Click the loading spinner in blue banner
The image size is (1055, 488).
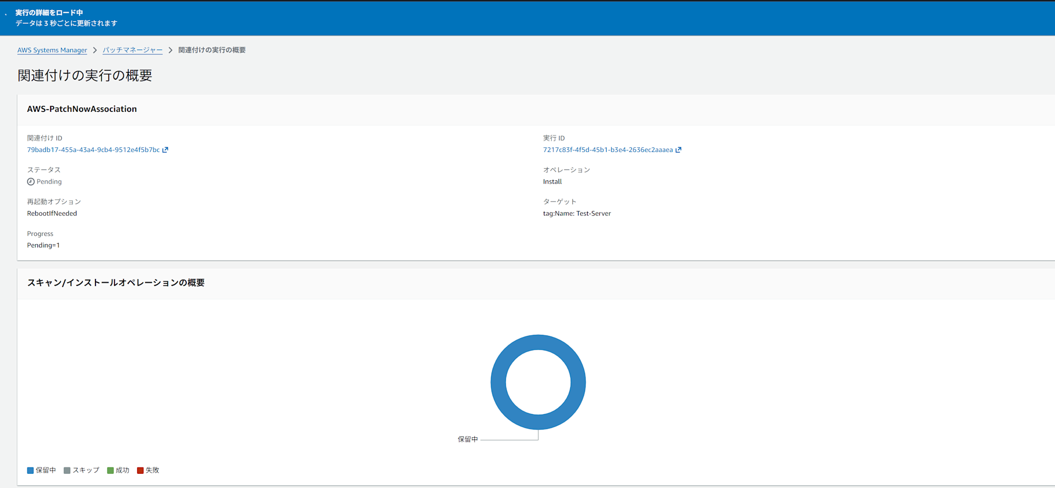pos(6,14)
